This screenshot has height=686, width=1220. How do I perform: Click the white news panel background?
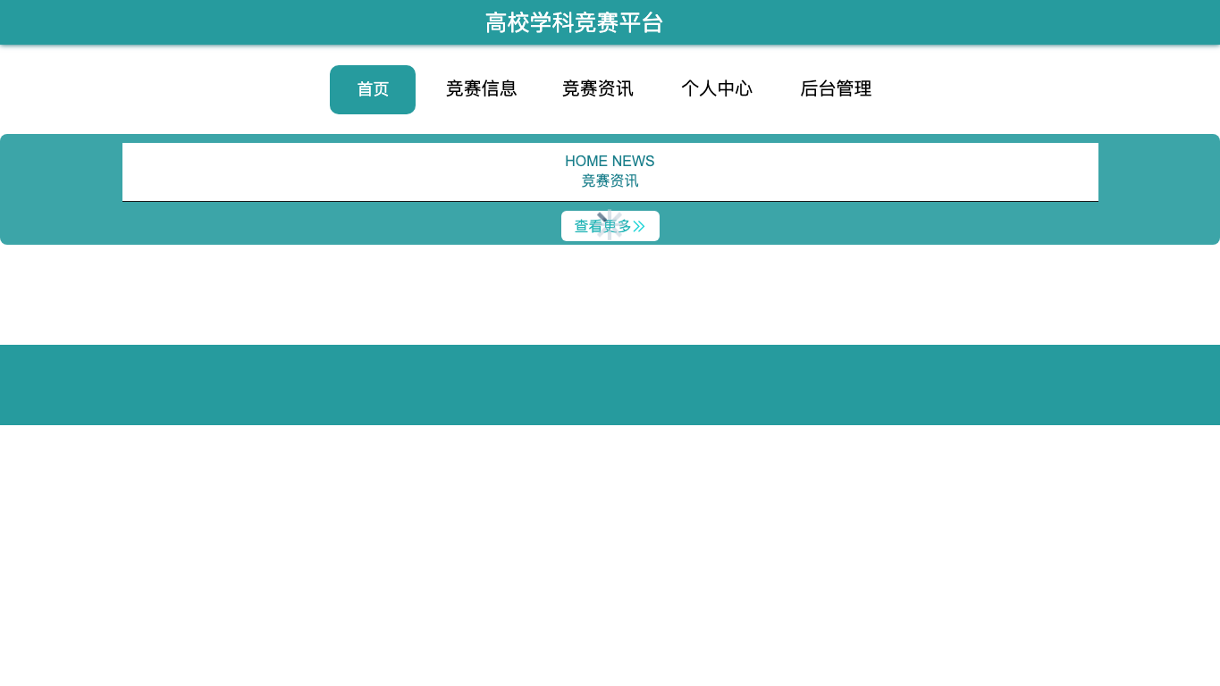pyautogui.click(x=358, y=171)
